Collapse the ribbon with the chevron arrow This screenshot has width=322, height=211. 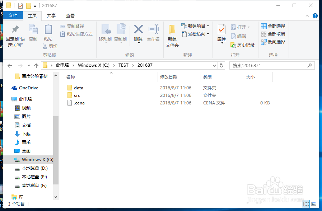point(307,16)
